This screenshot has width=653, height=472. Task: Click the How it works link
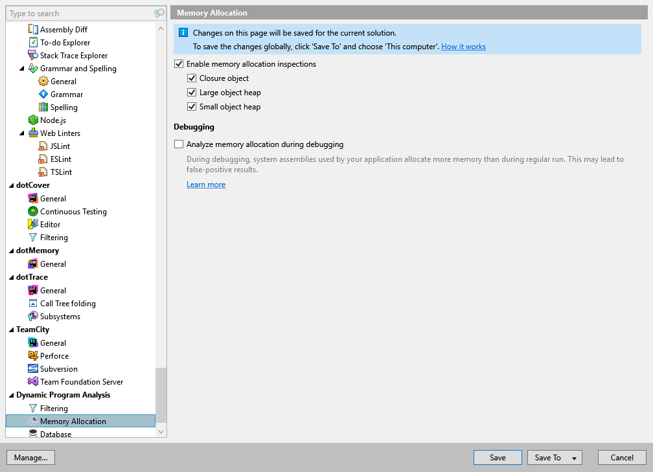pos(463,46)
